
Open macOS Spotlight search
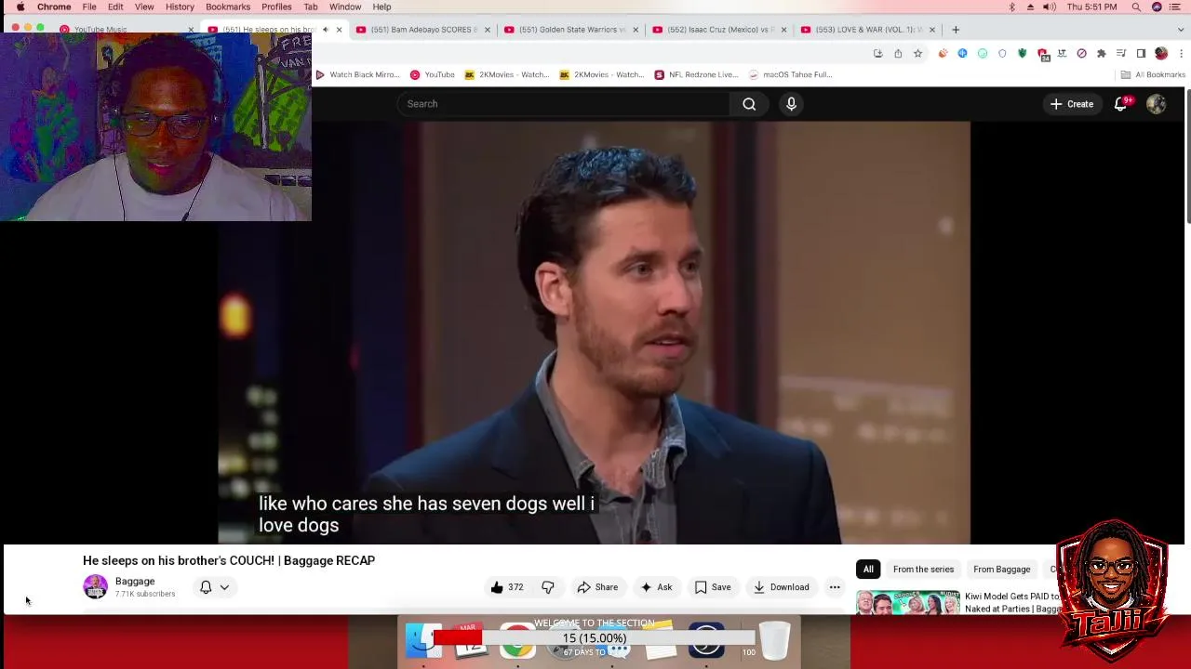click(1136, 7)
